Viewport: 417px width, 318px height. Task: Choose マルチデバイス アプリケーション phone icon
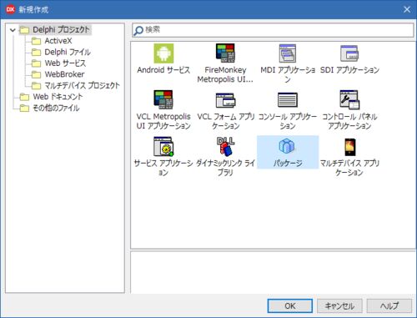point(349,147)
